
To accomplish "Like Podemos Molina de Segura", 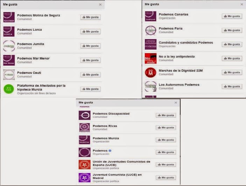I will tap(91, 17).
